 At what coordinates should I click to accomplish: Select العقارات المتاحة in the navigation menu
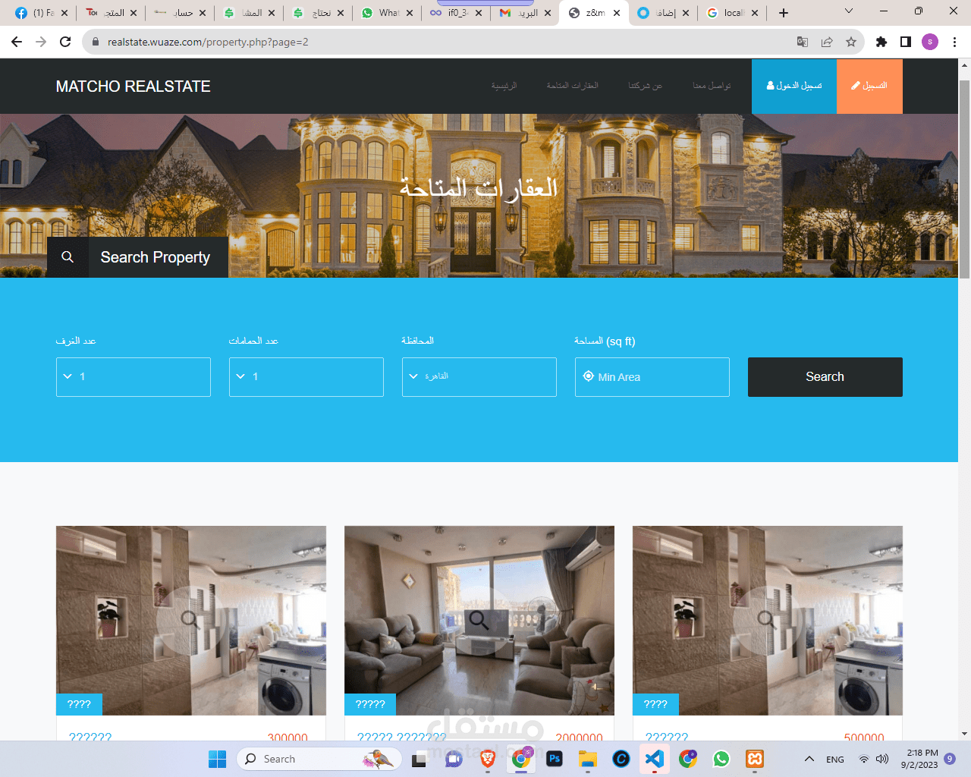click(571, 86)
